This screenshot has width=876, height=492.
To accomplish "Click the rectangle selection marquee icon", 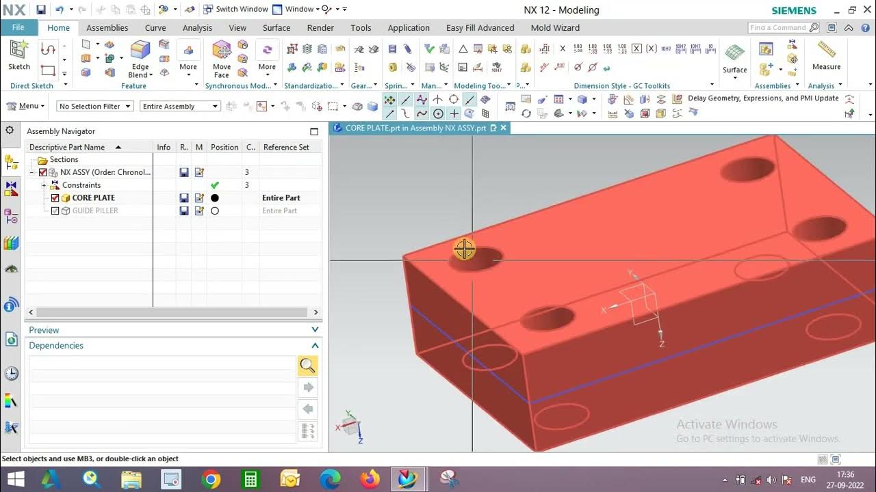I will pos(333,107).
